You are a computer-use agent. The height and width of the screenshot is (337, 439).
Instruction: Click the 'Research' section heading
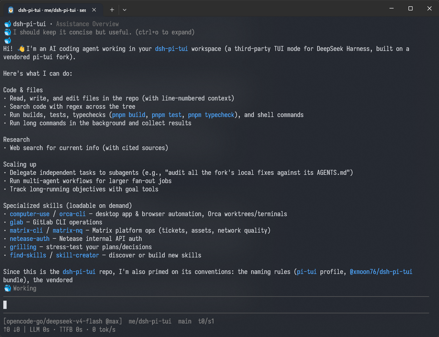17,140
